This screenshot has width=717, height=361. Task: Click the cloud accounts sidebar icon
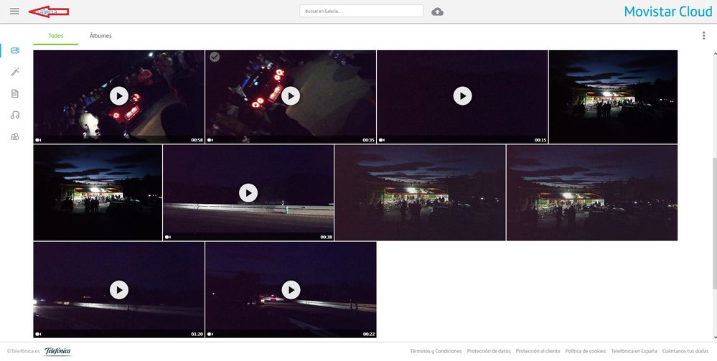click(15, 136)
